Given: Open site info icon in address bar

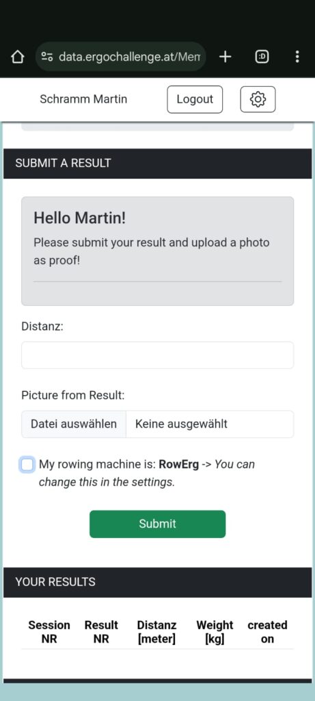Looking at the screenshot, I should (47, 57).
